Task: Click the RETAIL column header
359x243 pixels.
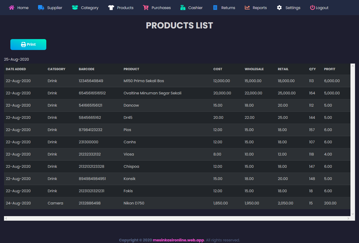Action: (283, 69)
